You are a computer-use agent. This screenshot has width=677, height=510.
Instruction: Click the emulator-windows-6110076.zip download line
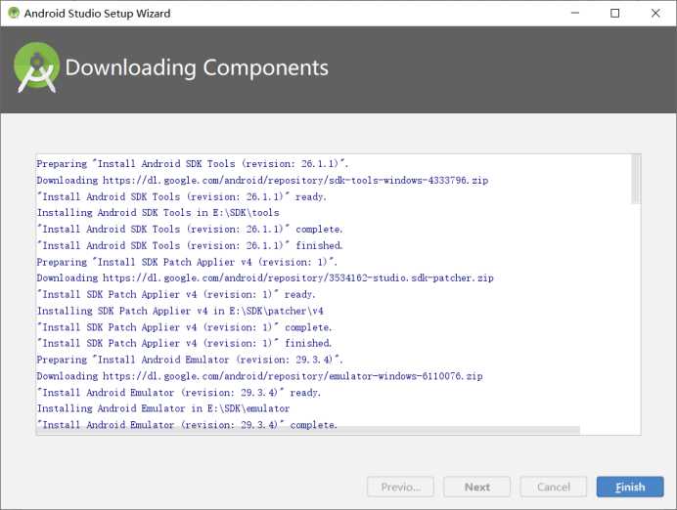click(x=259, y=376)
